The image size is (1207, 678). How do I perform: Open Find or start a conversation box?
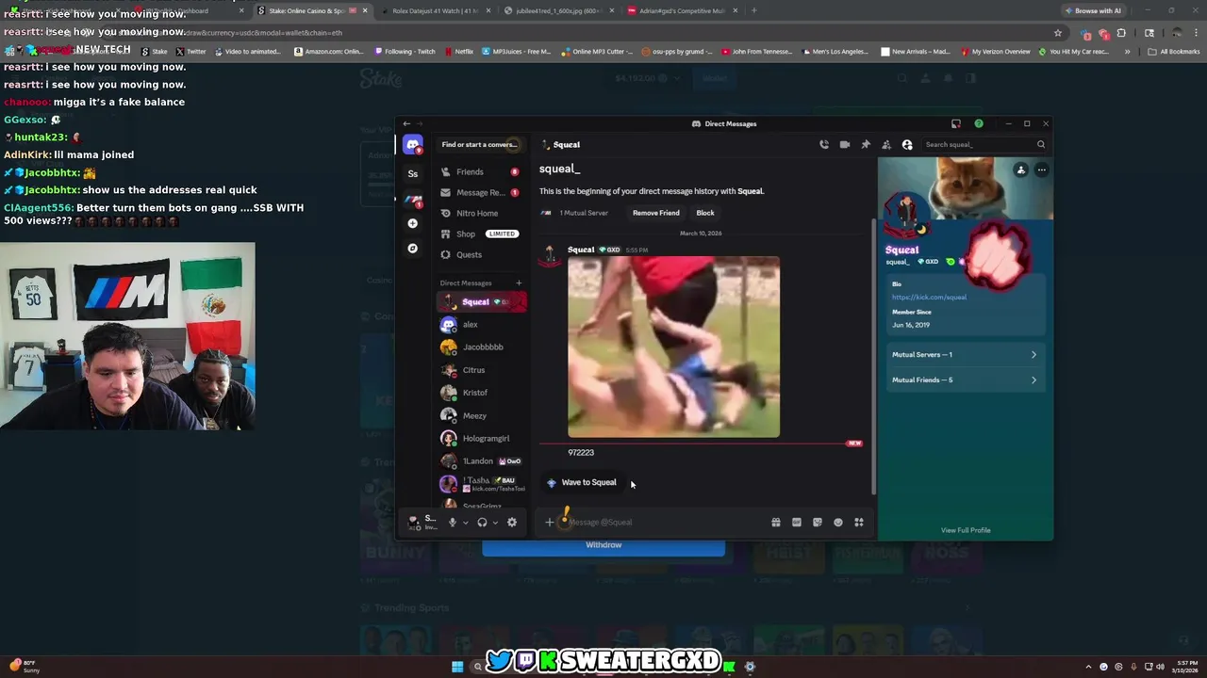(x=480, y=144)
